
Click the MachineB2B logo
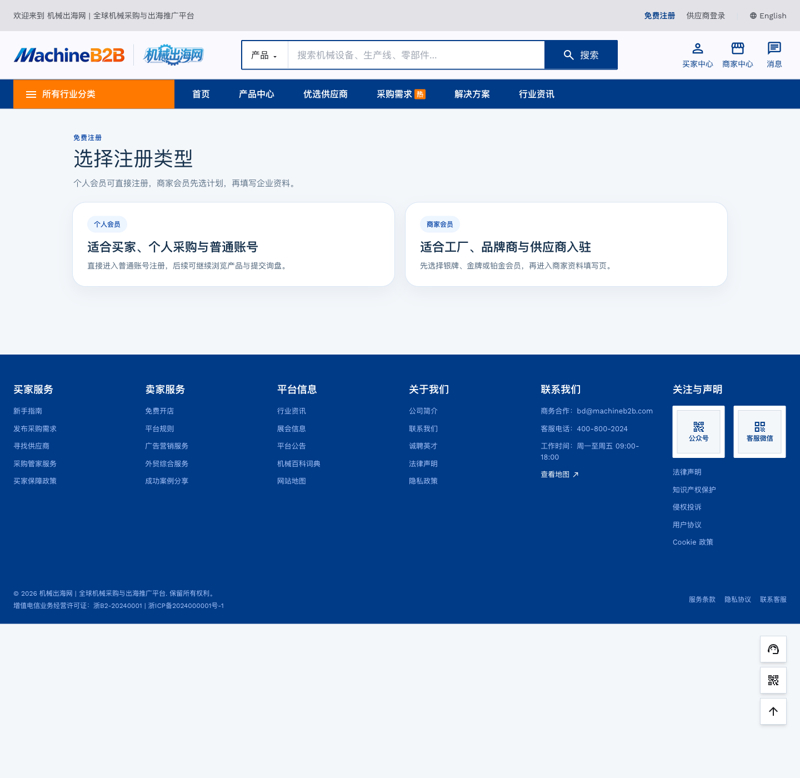coord(69,55)
